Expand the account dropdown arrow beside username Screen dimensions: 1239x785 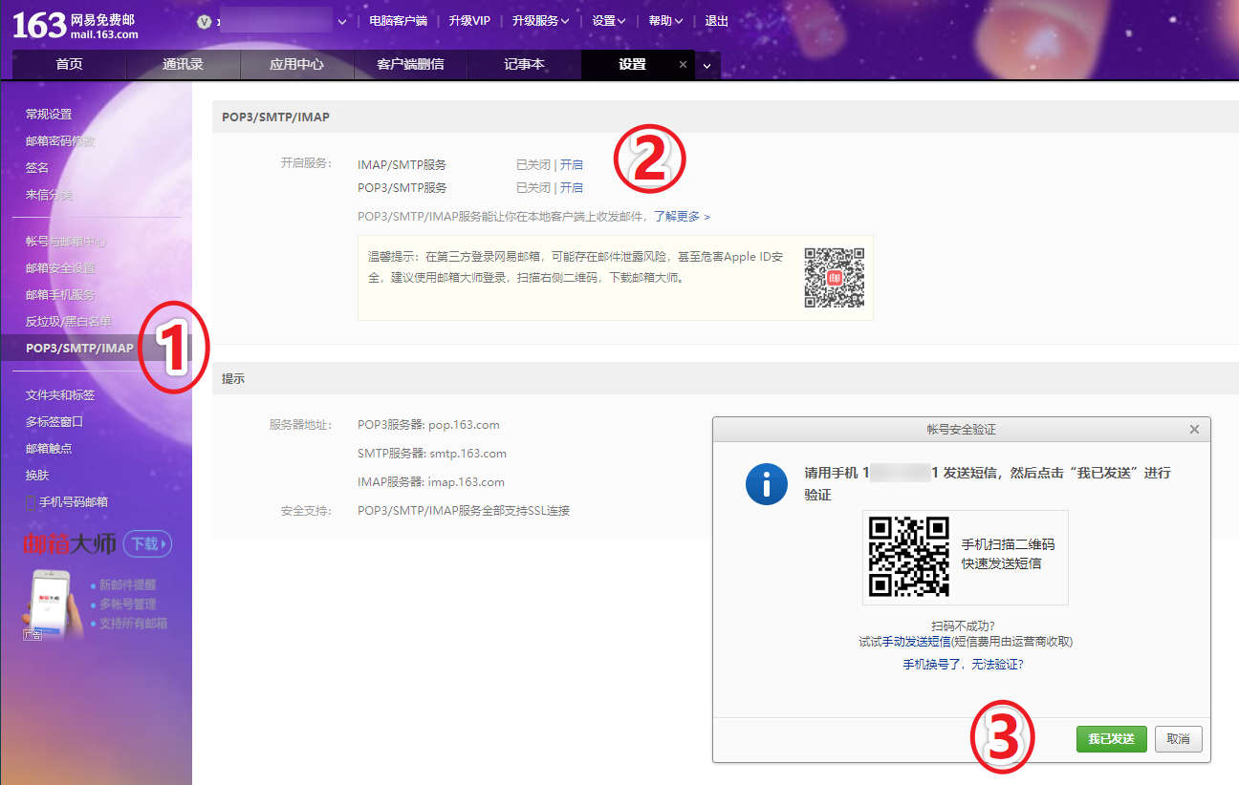(x=342, y=21)
